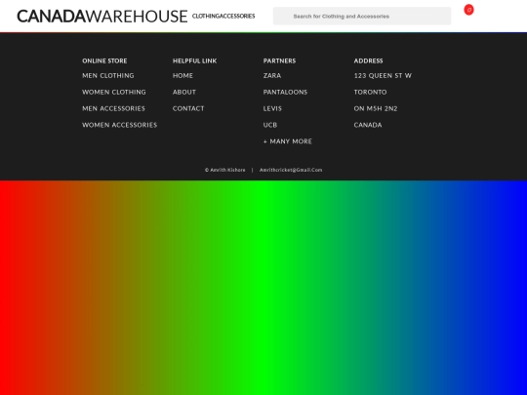Screen dimensions: 527x395
Task: Open MEN ACCESSORIES footer link
Action: [x=113, y=108]
